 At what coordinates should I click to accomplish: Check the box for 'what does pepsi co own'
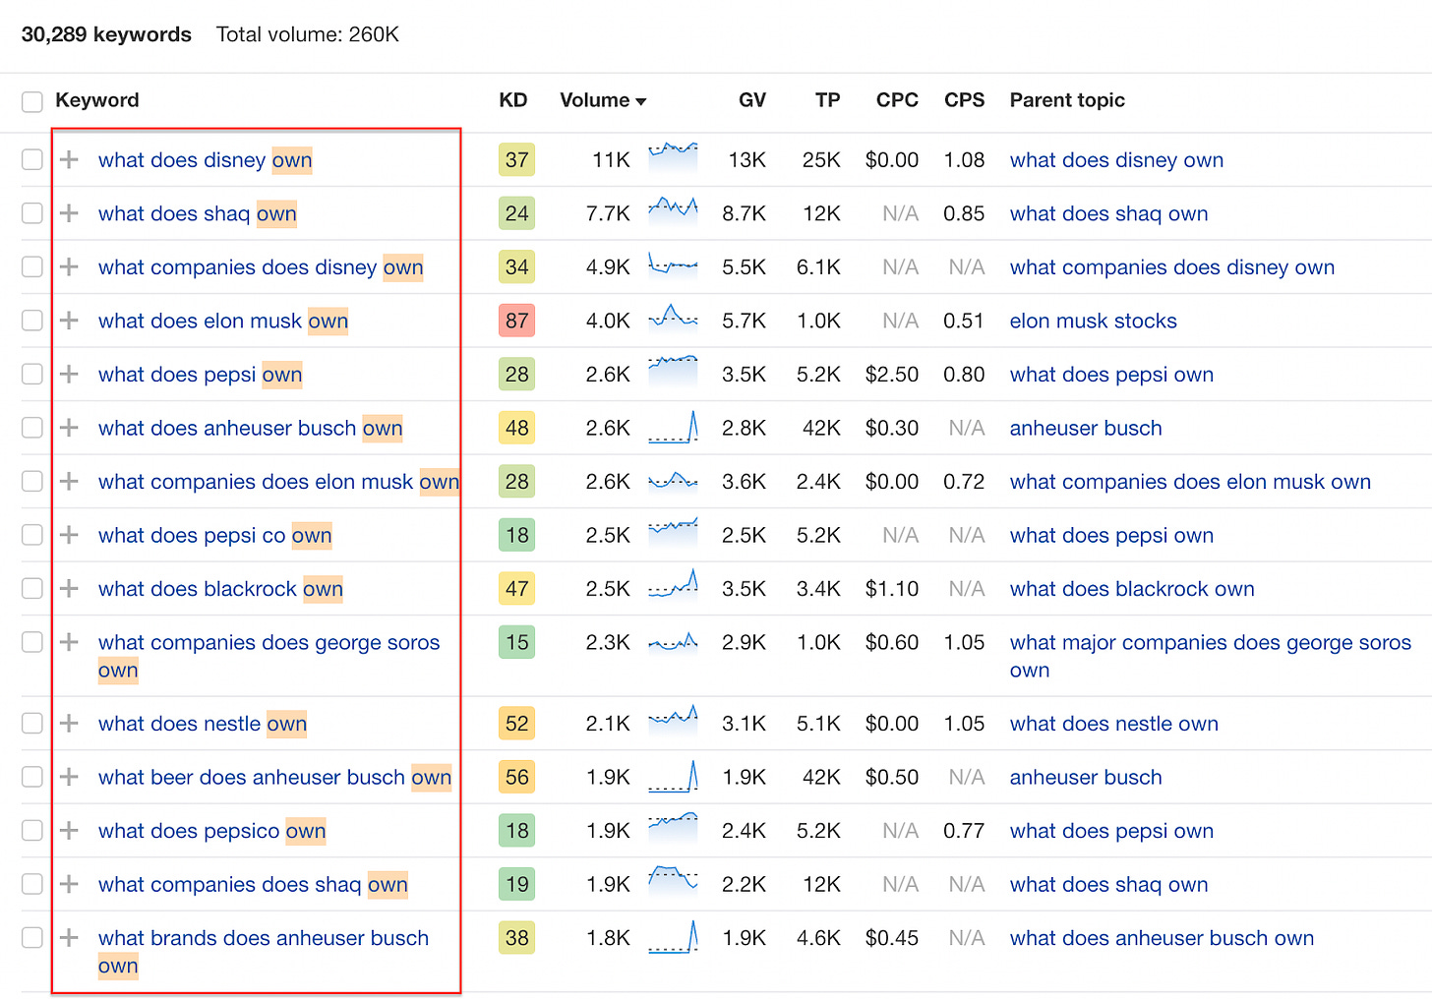[x=32, y=535]
